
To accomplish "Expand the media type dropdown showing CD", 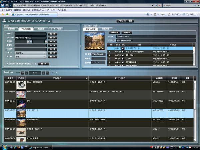I will 30,57.
